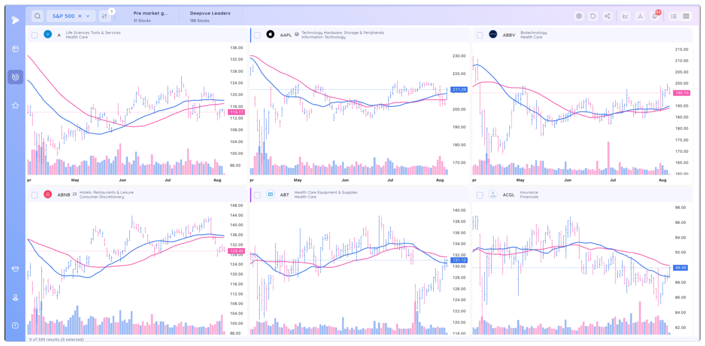
Task: Expand the S&P 500 filter dropdown
Action: (88, 15)
